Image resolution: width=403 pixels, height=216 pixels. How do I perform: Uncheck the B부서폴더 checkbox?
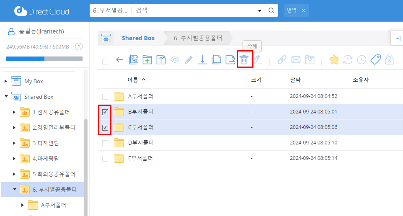105,112
